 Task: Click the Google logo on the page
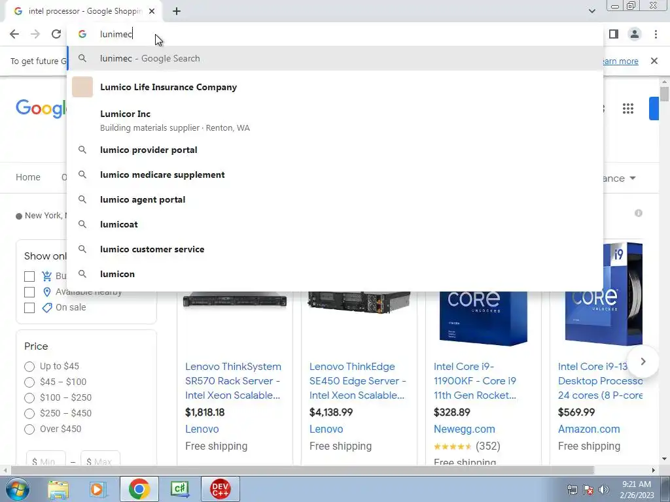pyautogui.click(x=41, y=109)
